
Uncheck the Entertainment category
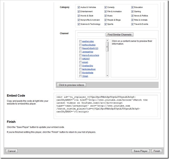79,11
